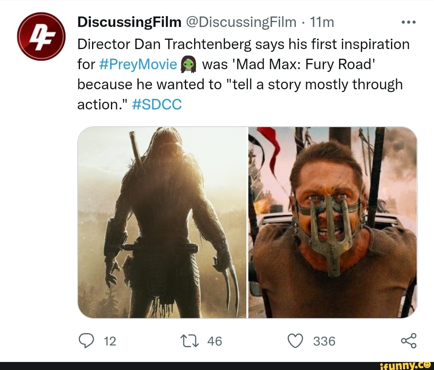Open the #PreyMovie hashtag link
This screenshot has height=370, width=434.
click(x=137, y=64)
